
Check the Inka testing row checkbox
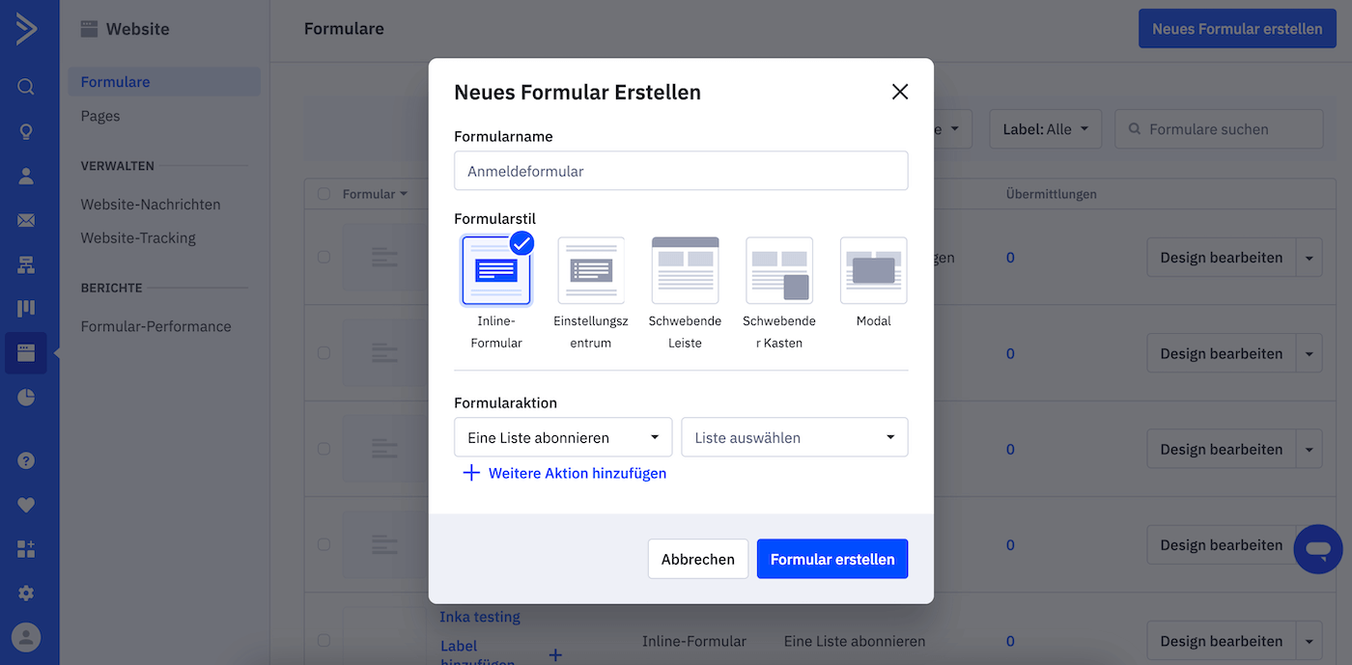tap(324, 641)
